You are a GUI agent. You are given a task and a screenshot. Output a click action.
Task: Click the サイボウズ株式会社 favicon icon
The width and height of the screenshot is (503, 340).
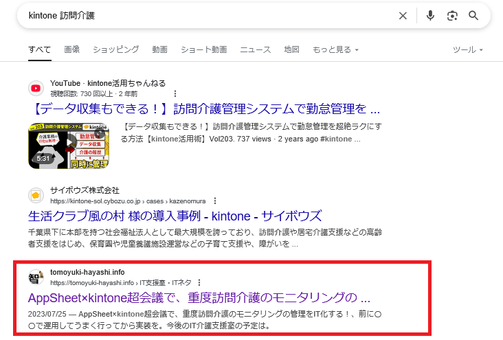coord(36,195)
